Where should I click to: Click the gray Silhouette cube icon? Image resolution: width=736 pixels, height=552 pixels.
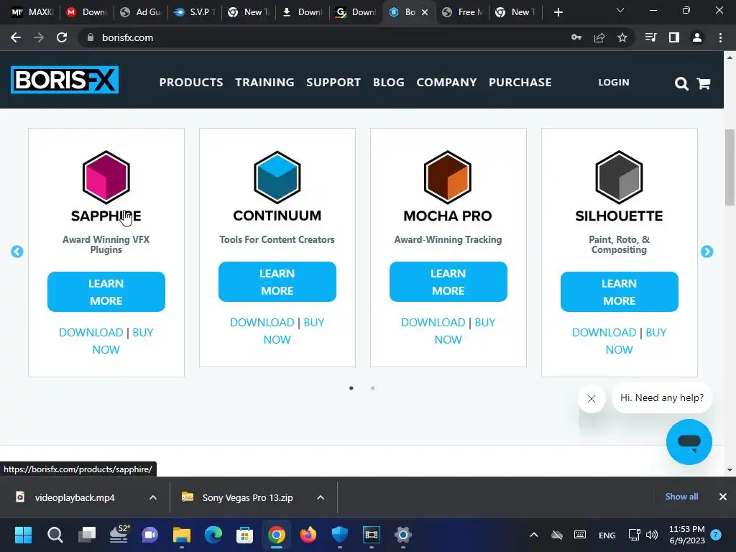pyautogui.click(x=619, y=177)
